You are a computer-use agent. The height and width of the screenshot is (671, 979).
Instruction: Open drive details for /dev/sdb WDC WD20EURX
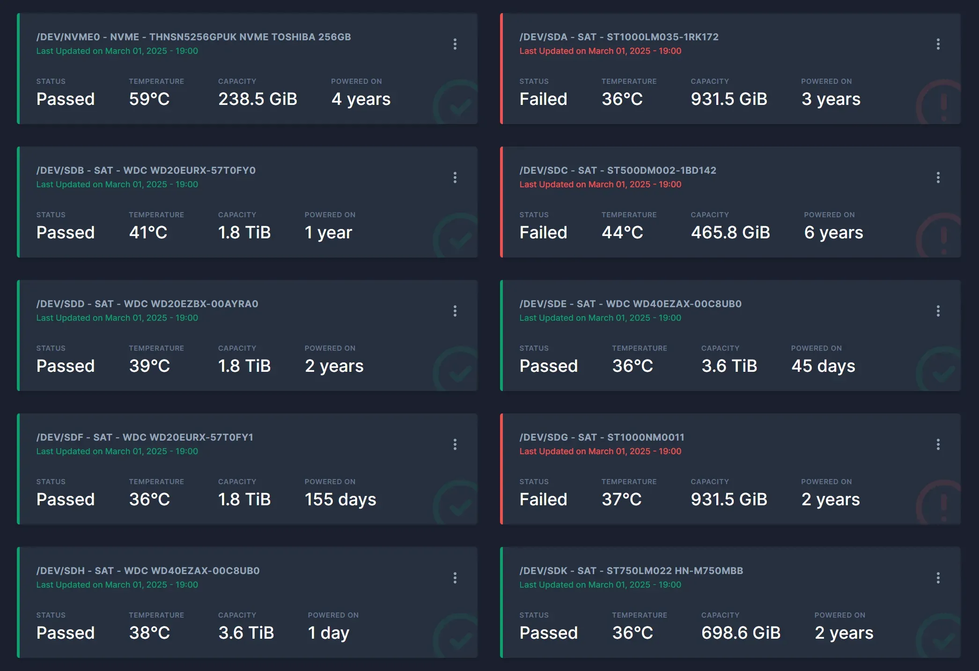[x=146, y=170]
